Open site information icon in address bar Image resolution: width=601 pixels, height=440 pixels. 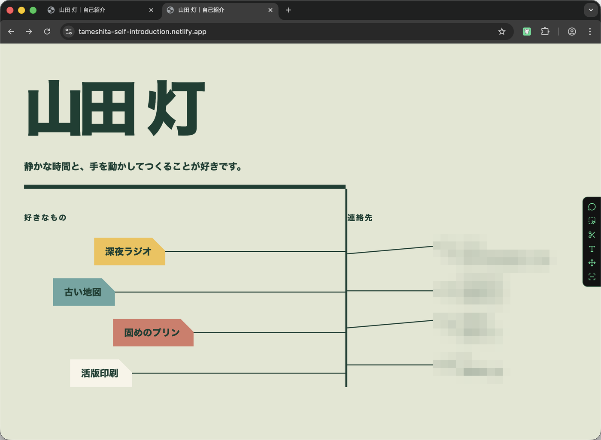[x=69, y=31]
